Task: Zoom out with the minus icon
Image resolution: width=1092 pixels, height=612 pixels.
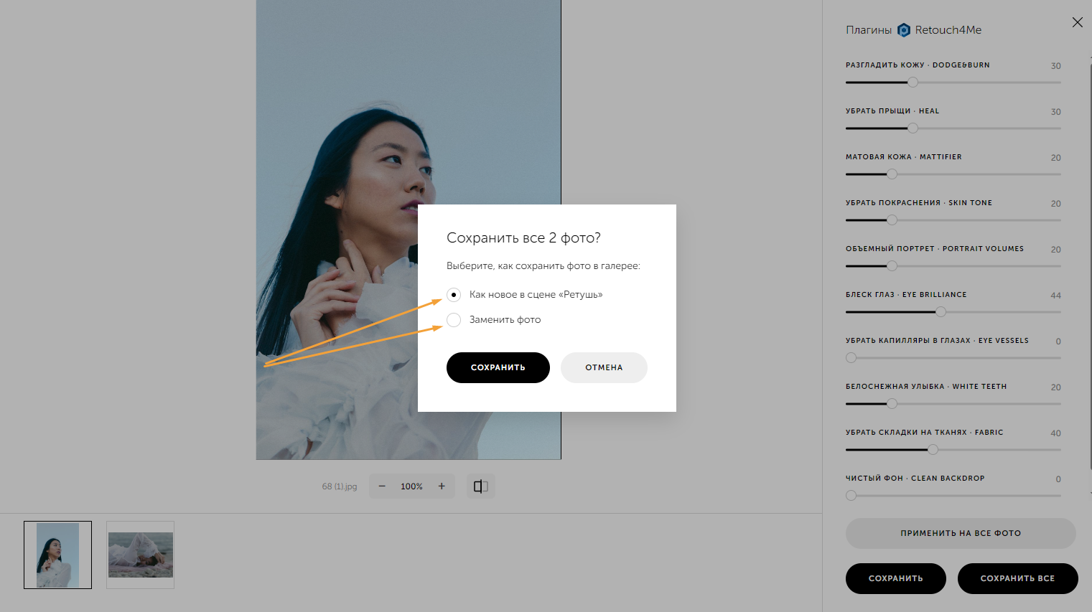Action: (382, 486)
